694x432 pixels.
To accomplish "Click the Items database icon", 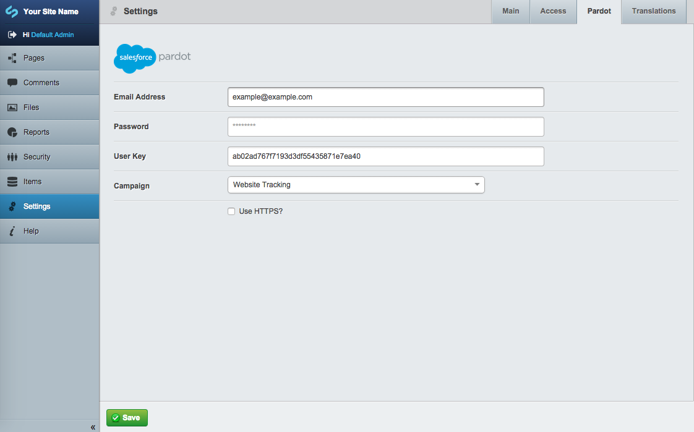I will point(12,182).
